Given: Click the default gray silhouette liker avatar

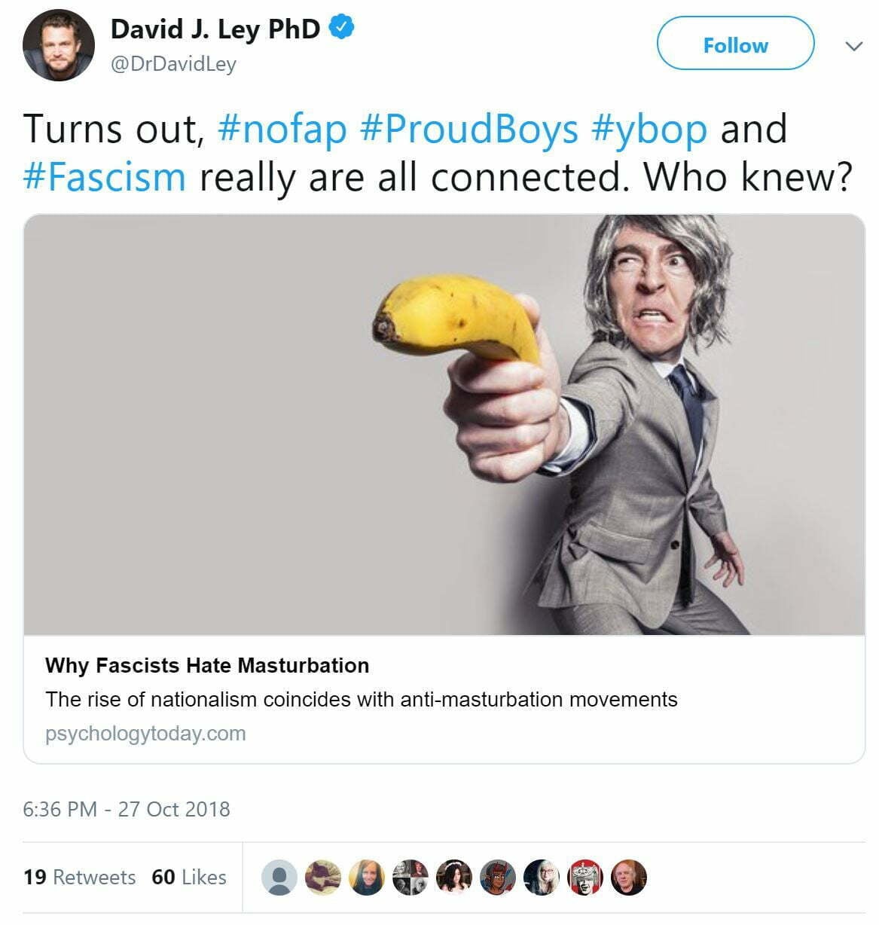Looking at the screenshot, I should [279, 878].
